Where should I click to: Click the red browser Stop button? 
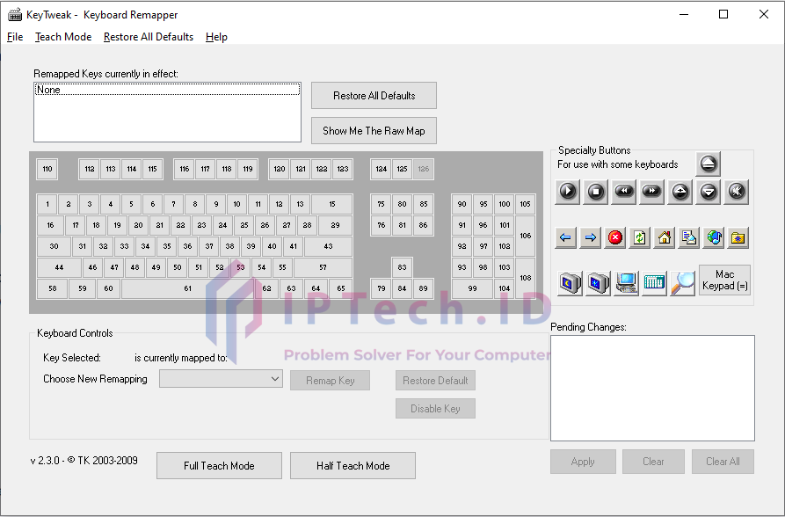[x=615, y=237]
